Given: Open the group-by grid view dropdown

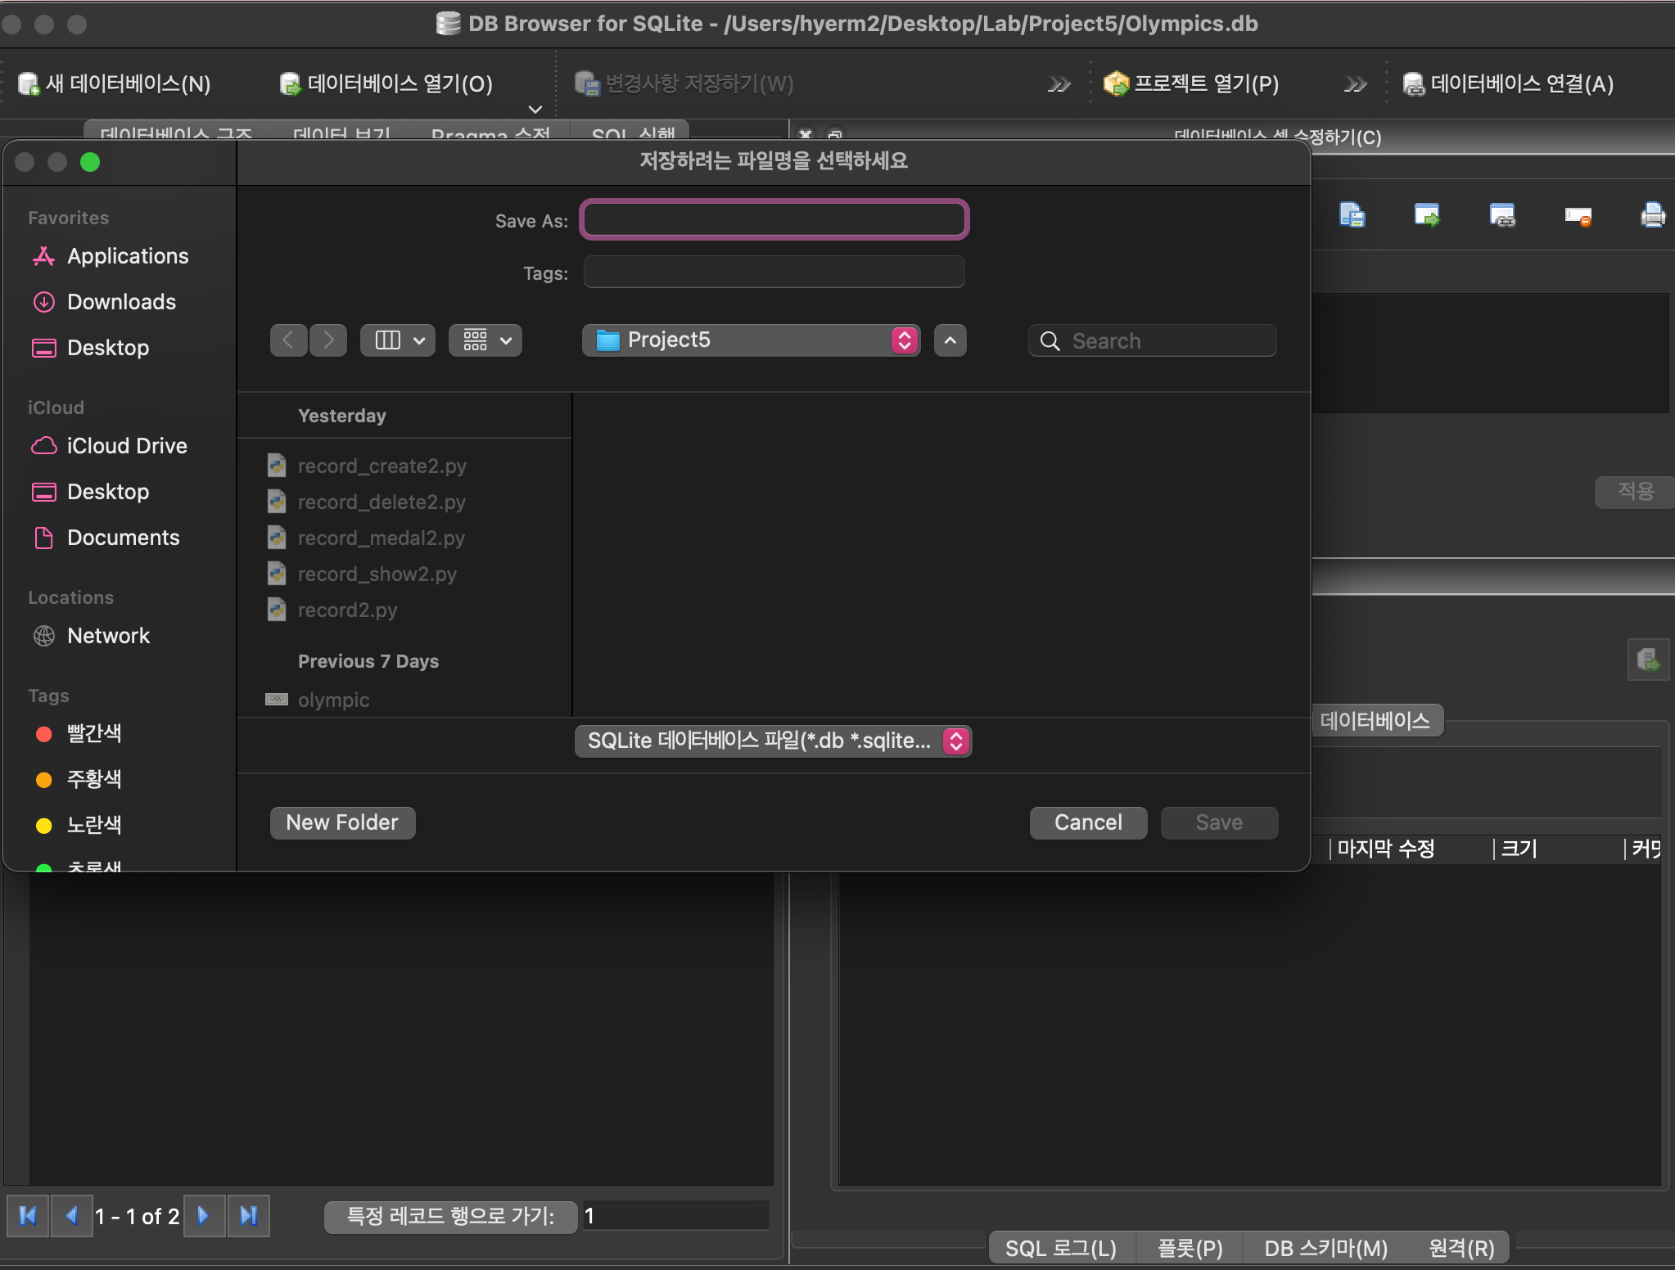Looking at the screenshot, I should (485, 340).
